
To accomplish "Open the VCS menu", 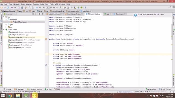I will coord(56,4).
